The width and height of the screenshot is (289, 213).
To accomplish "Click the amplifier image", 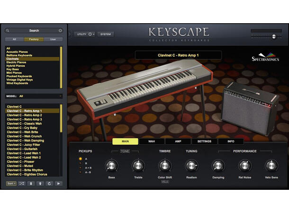I will point(250,108).
